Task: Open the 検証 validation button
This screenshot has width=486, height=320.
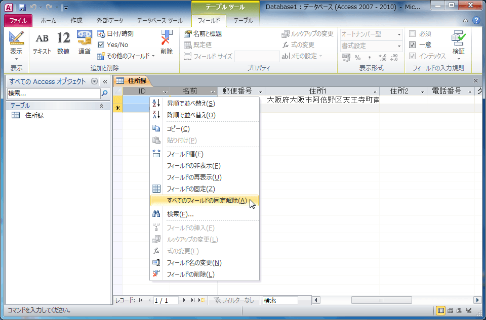Action: coord(459,45)
